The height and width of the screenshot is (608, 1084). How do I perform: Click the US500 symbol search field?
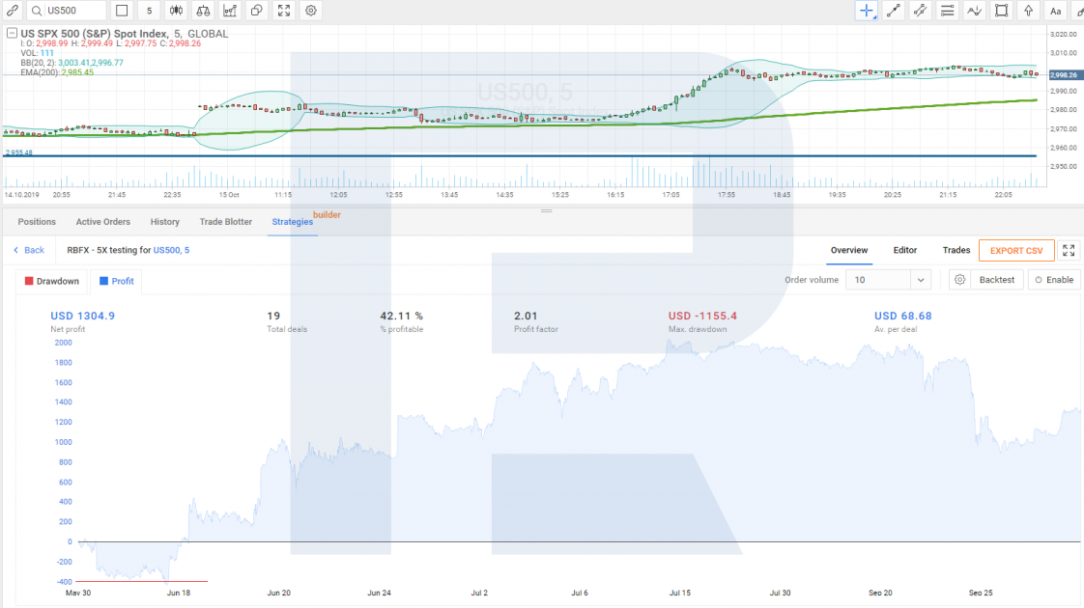tap(66, 11)
